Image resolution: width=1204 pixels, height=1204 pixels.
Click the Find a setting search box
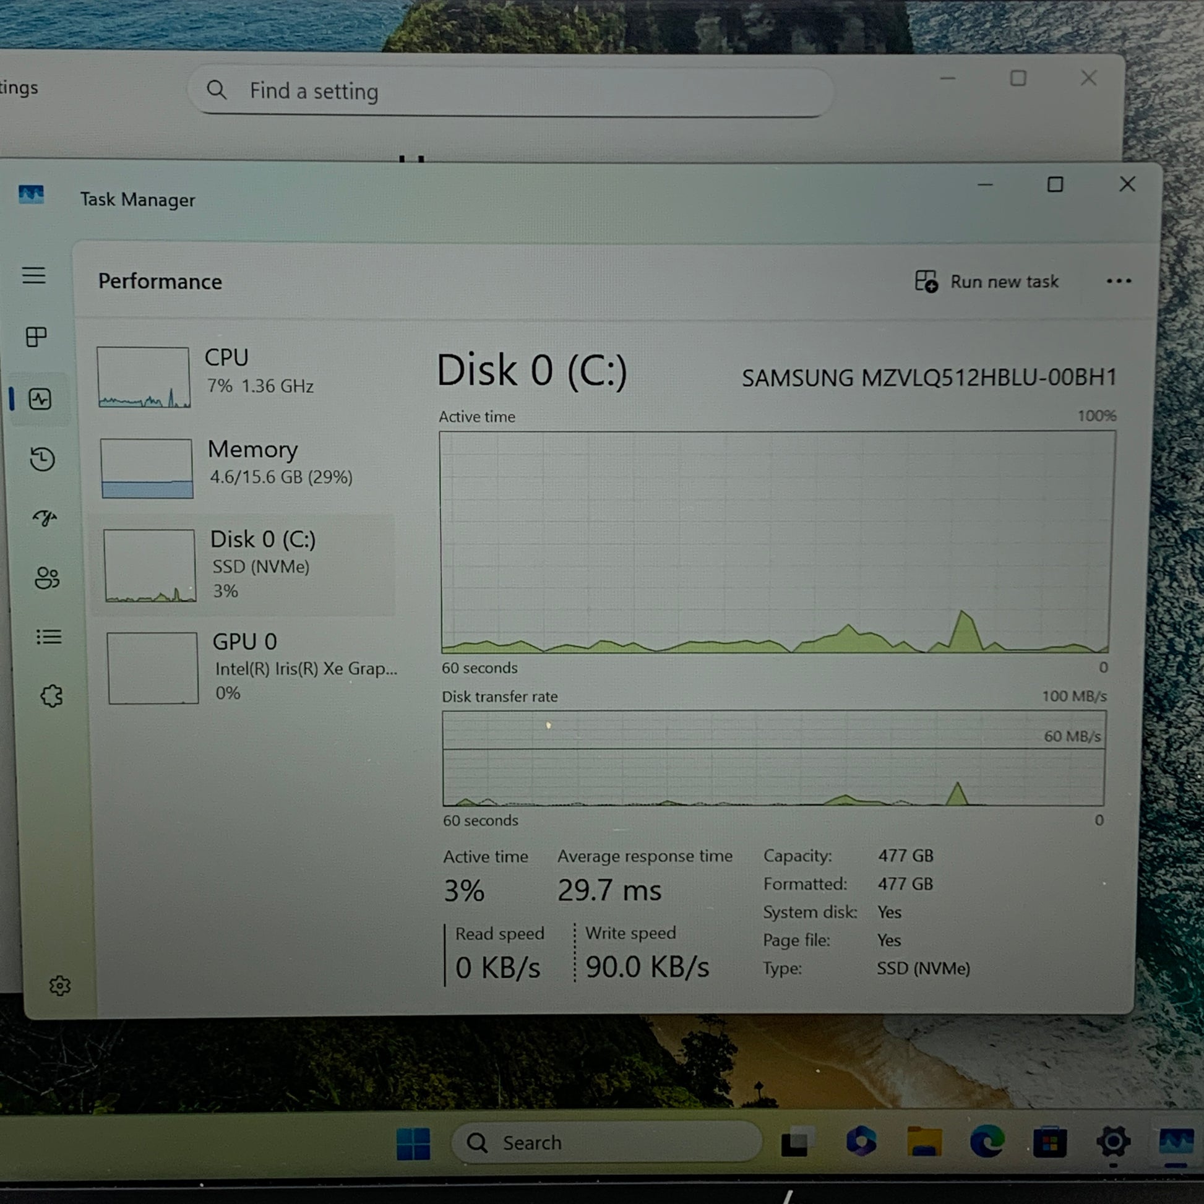(511, 92)
